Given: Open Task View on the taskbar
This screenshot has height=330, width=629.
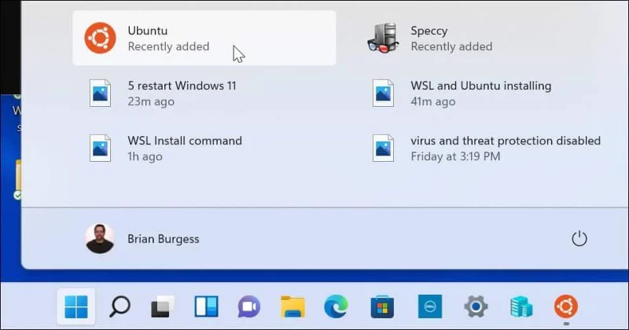Looking at the screenshot, I should click(163, 306).
